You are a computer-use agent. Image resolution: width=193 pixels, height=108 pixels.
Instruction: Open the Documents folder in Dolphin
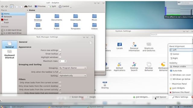click(x=57, y=17)
